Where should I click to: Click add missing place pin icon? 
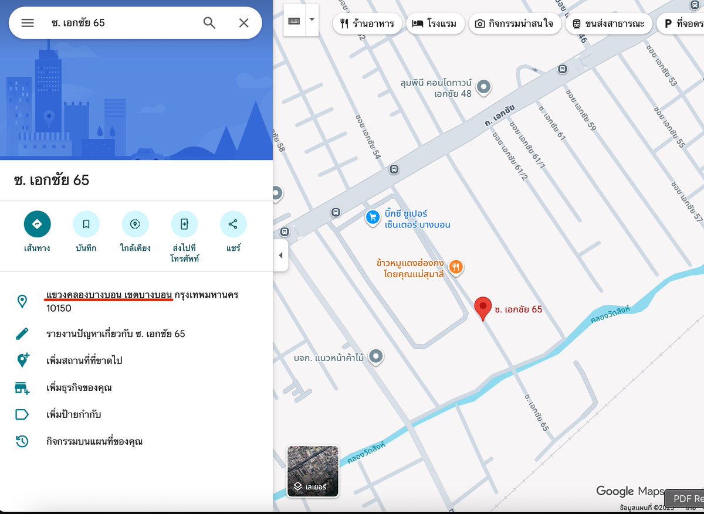point(22,360)
